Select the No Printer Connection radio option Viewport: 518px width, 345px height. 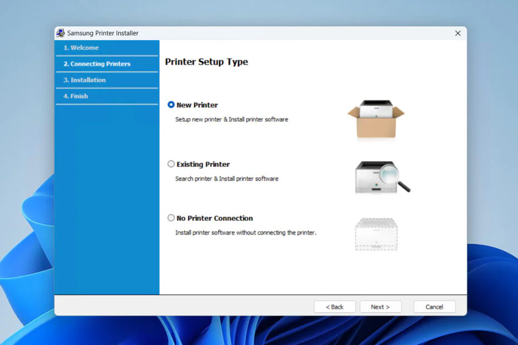coord(171,218)
